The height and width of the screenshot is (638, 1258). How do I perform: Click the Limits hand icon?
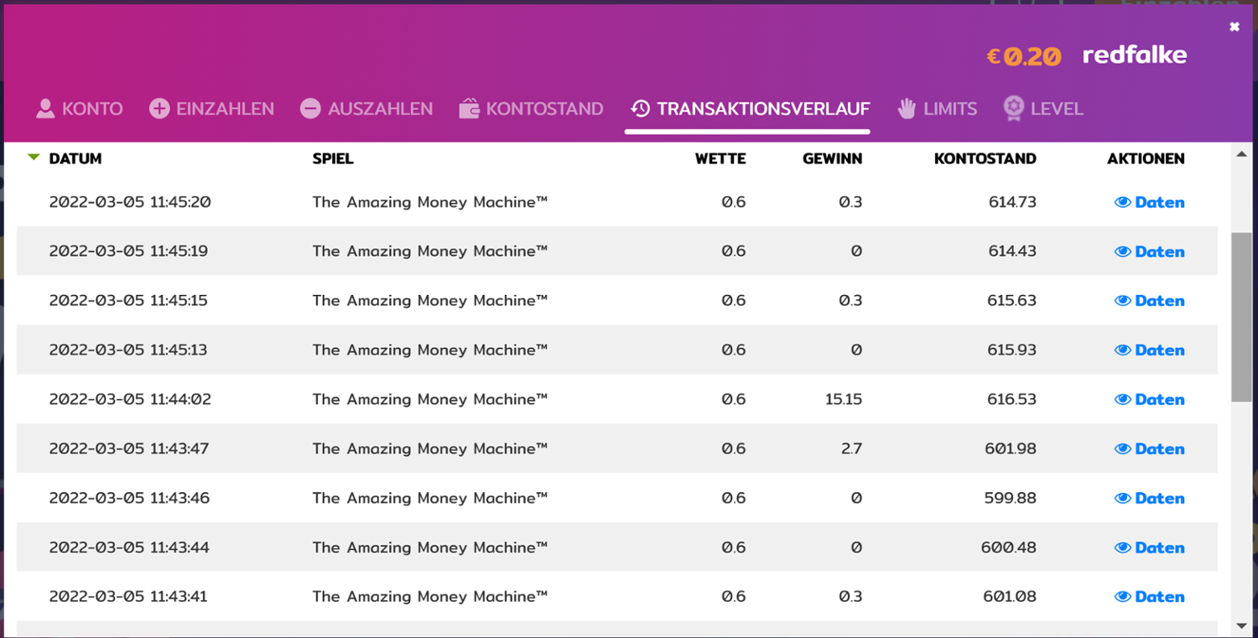907,108
